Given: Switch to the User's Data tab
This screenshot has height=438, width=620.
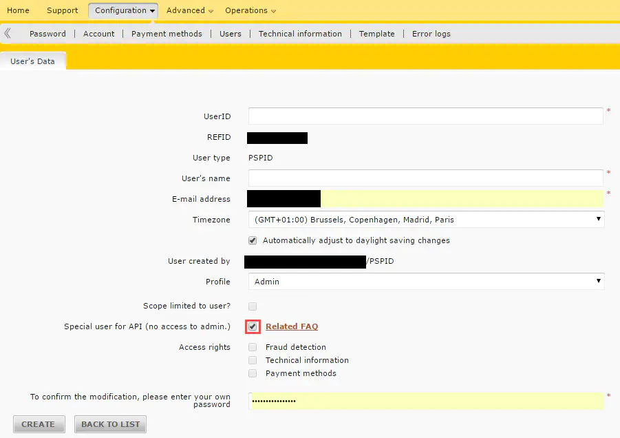Looking at the screenshot, I should [x=32, y=61].
